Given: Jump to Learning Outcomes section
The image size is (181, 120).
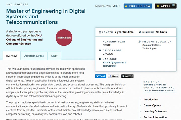Looking at the screenshot, I should pyautogui.click(x=155, y=111).
